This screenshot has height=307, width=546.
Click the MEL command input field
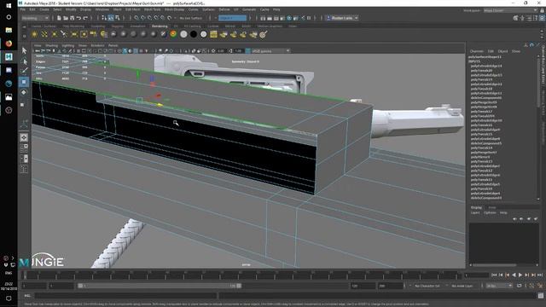point(125,296)
